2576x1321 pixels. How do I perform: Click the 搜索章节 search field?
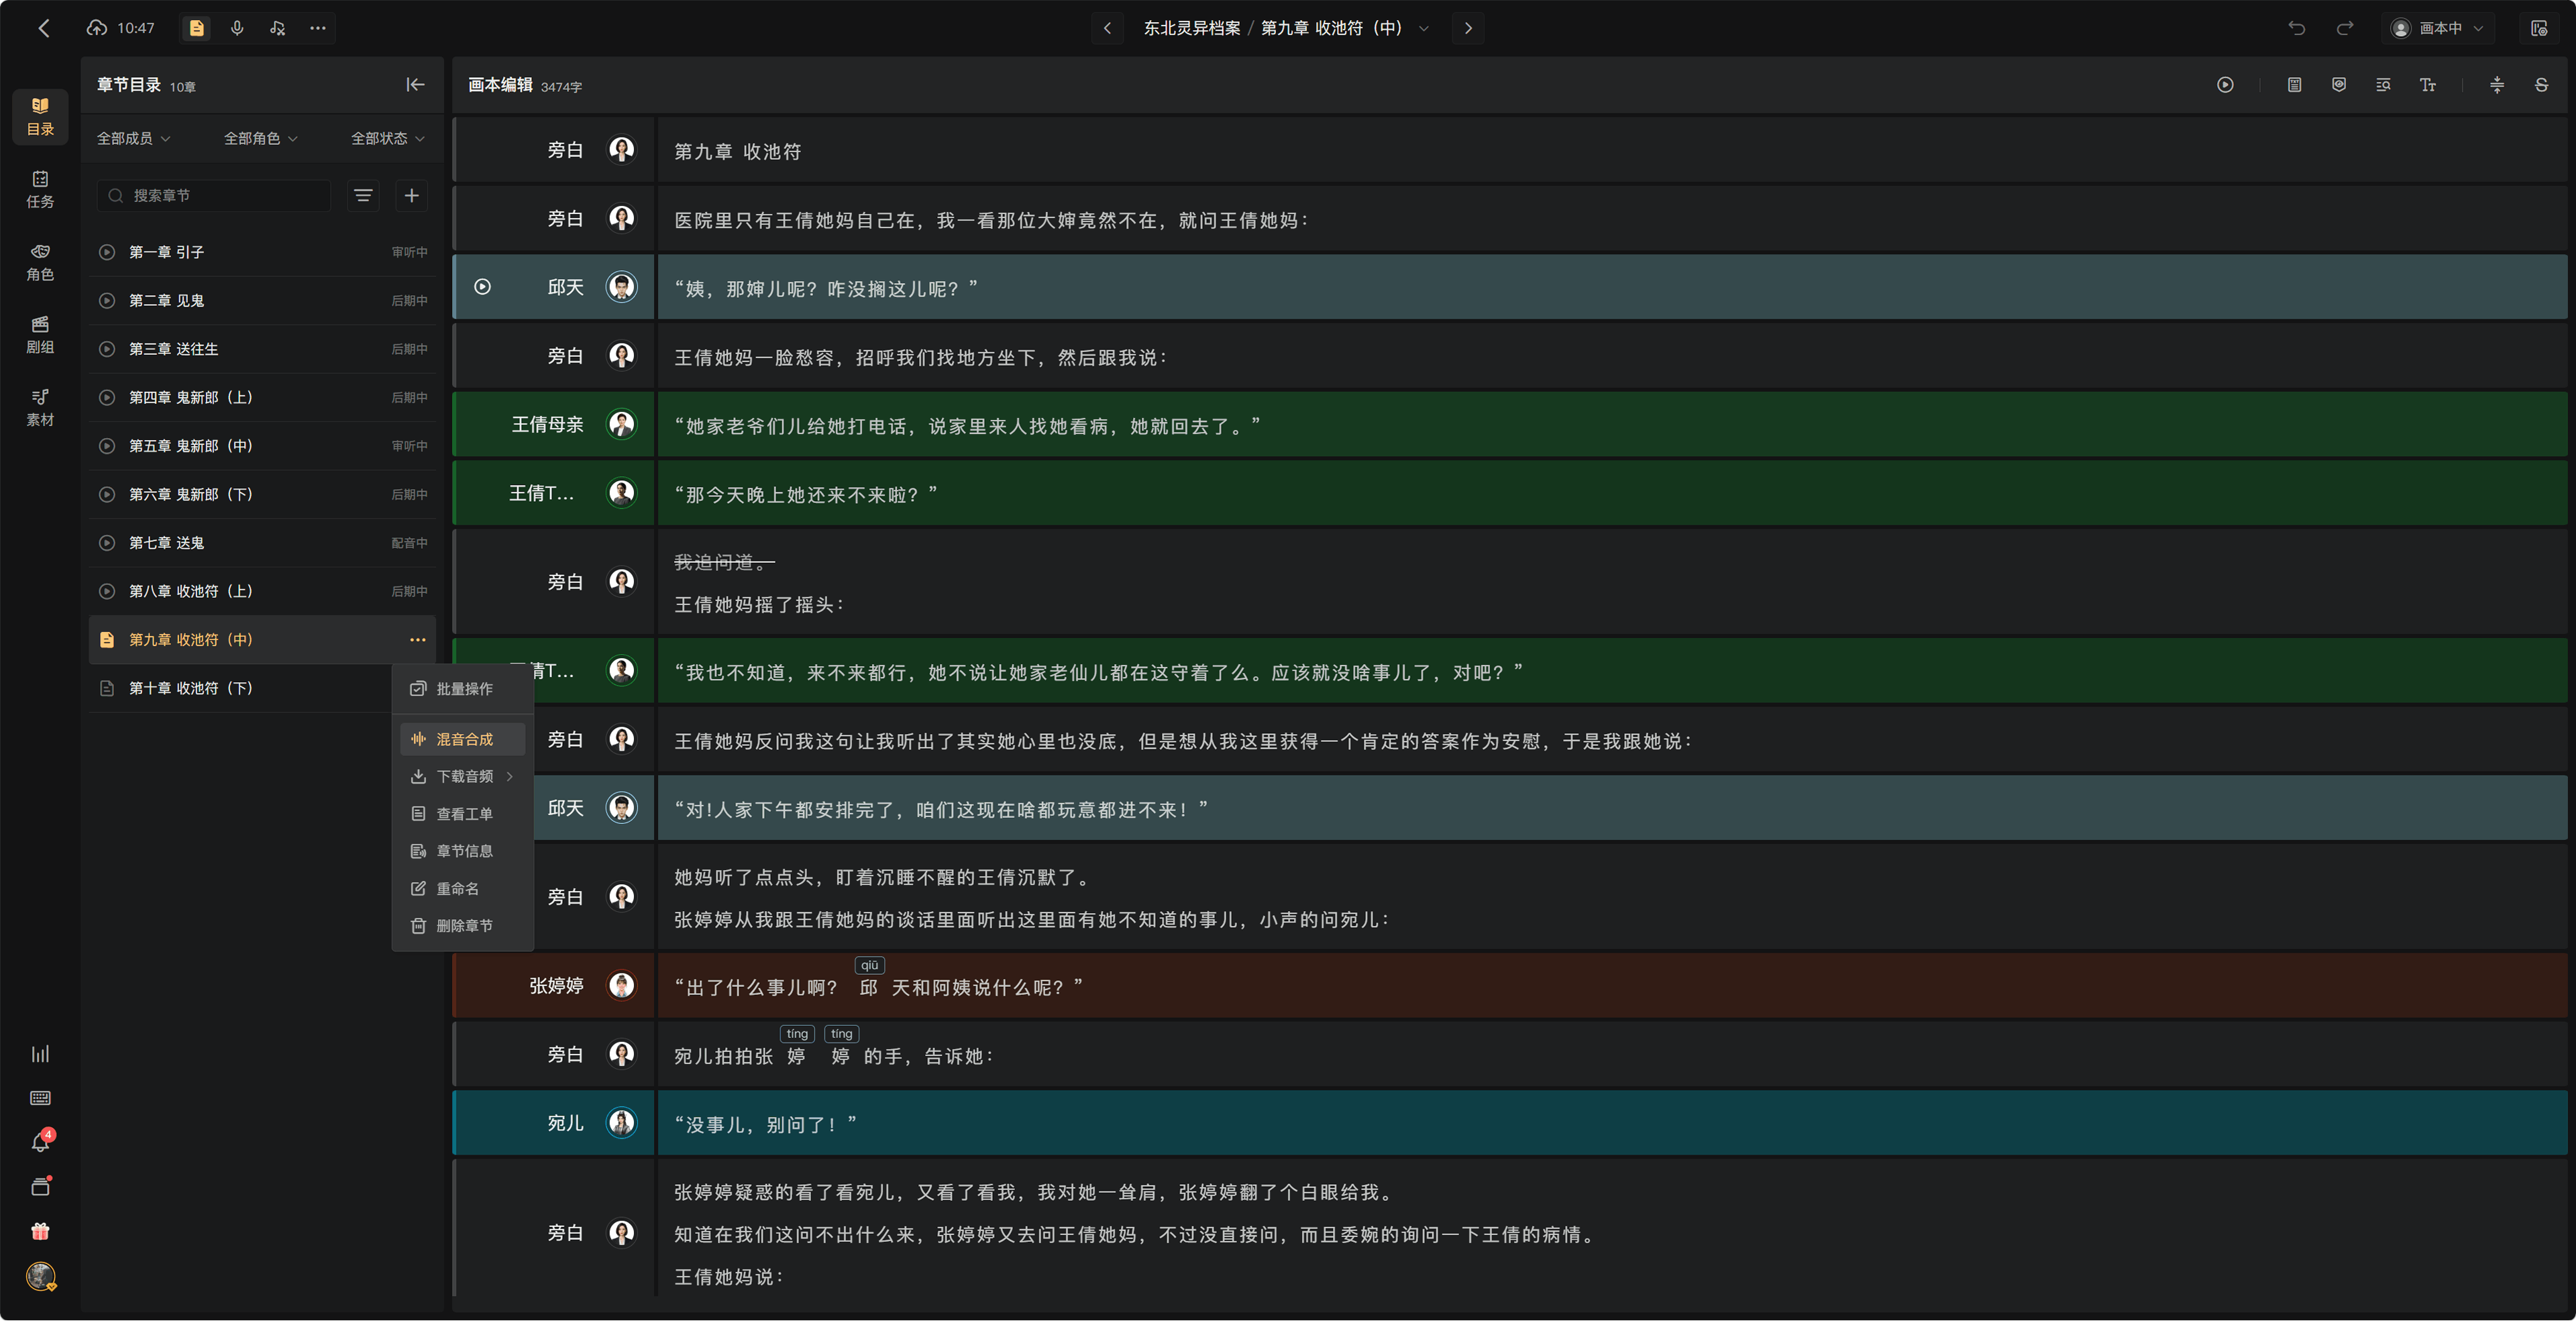point(214,195)
